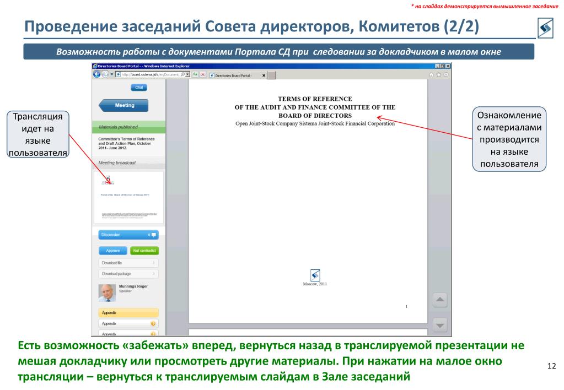Go back with Internet Explorer's Back arrow
Screen dimensions: 564x390
pos(97,74)
